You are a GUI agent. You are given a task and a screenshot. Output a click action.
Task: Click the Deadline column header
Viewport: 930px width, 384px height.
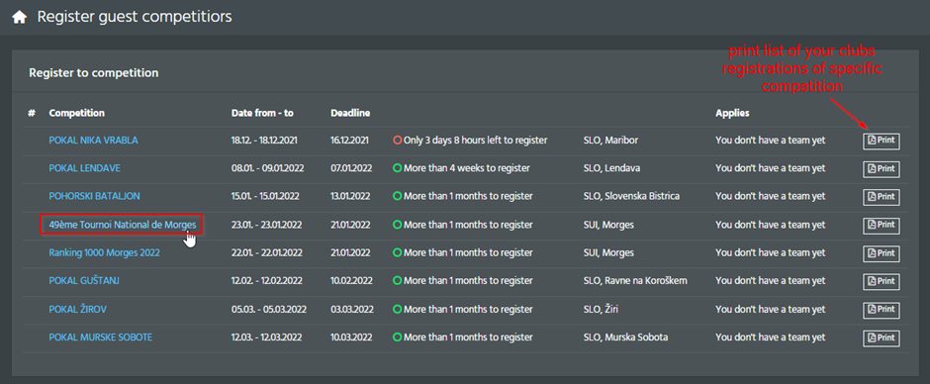tap(350, 113)
